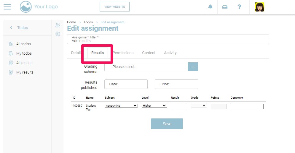Switch to the Activity tab
295x153 pixels.
[170, 53]
